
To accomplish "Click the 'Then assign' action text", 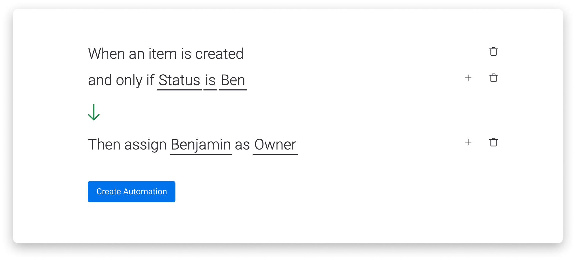I will pyautogui.click(x=127, y=145).
